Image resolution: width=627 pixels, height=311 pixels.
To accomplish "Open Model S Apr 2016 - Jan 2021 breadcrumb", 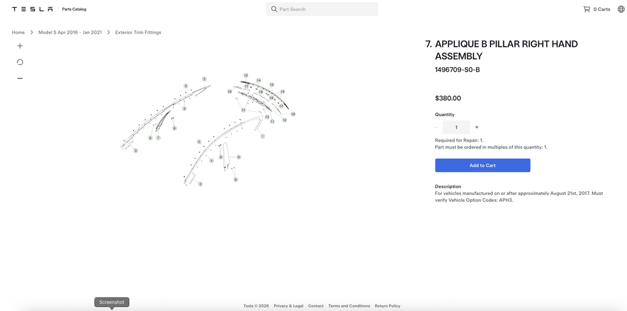I will tap(70, 32).
